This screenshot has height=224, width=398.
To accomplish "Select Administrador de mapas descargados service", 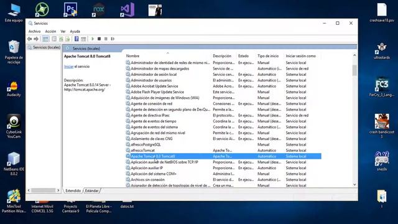I will [223, 68].
